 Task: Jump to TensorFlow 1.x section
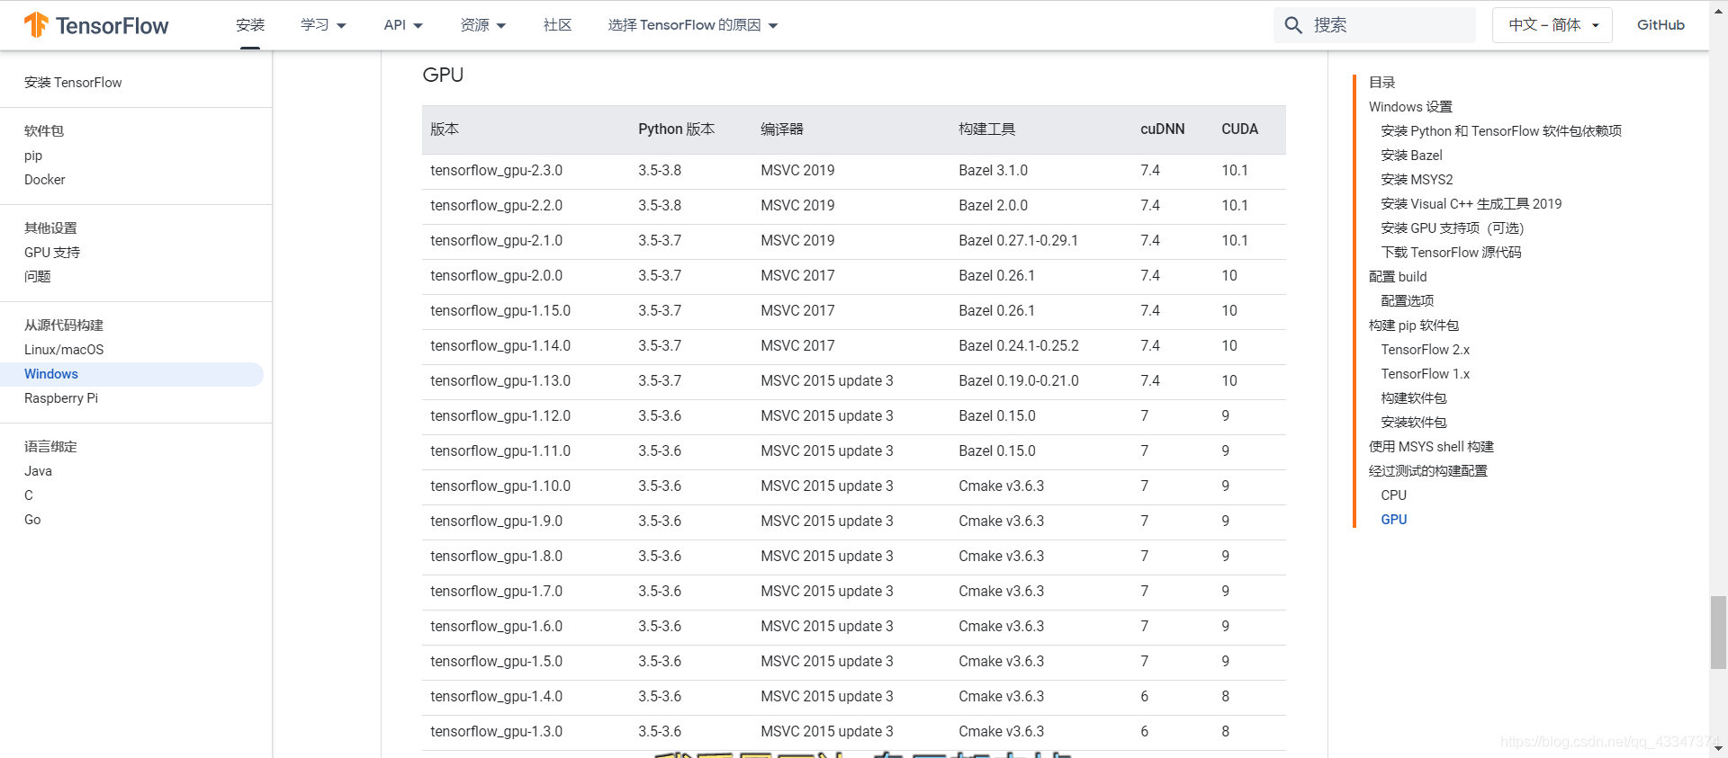(1426, 374)
